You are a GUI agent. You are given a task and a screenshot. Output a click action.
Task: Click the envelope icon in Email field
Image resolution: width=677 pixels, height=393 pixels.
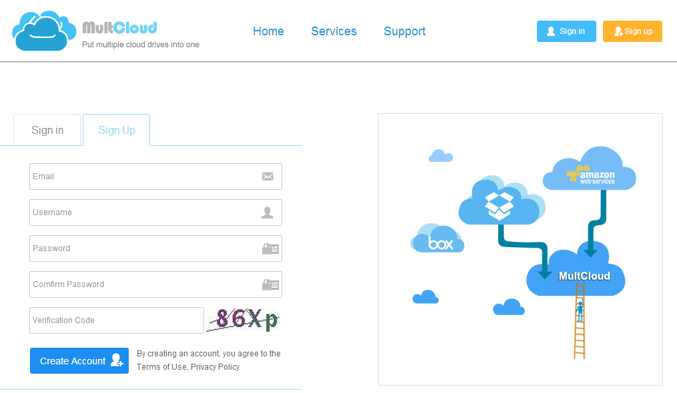pos(267,177)
